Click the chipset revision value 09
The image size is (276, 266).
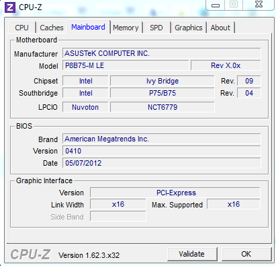point(249,81)
